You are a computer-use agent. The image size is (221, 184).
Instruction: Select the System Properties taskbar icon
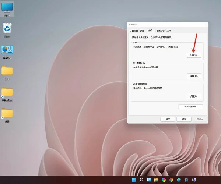click(194, 180)
